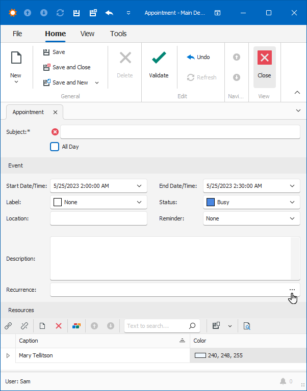Click Save in the General group
307x391 pixels.
click(54, 52)
